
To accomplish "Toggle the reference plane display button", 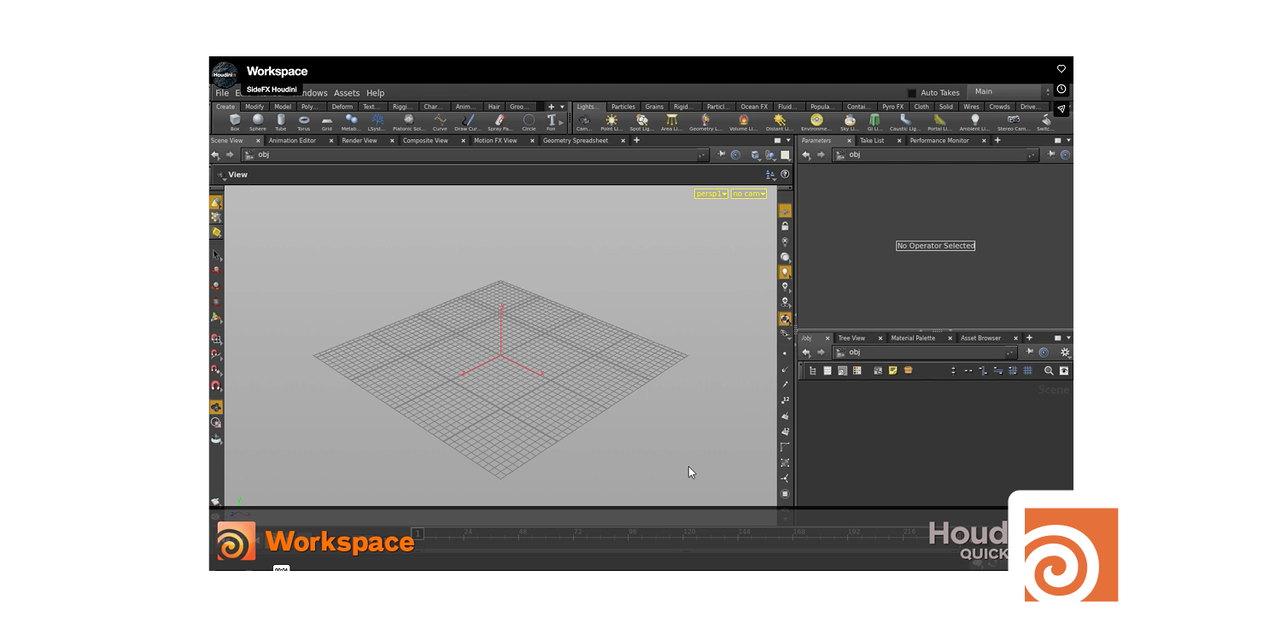I will [x=785, y=211].
